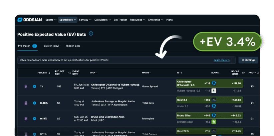Click the info icon beside Positive EV Bets

(x=91, y=34)
